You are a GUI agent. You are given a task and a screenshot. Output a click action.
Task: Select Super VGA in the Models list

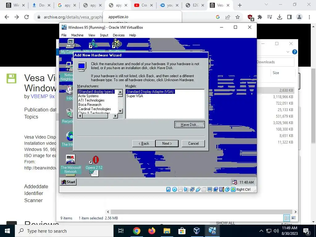coord(135,96)
